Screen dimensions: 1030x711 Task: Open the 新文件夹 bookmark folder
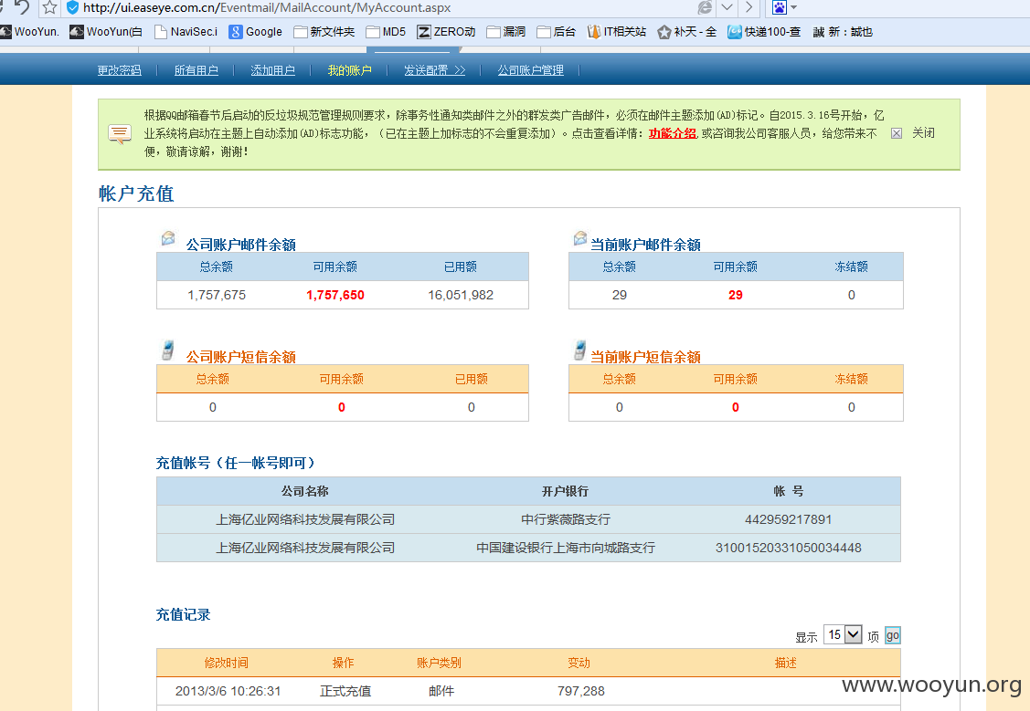324,31
